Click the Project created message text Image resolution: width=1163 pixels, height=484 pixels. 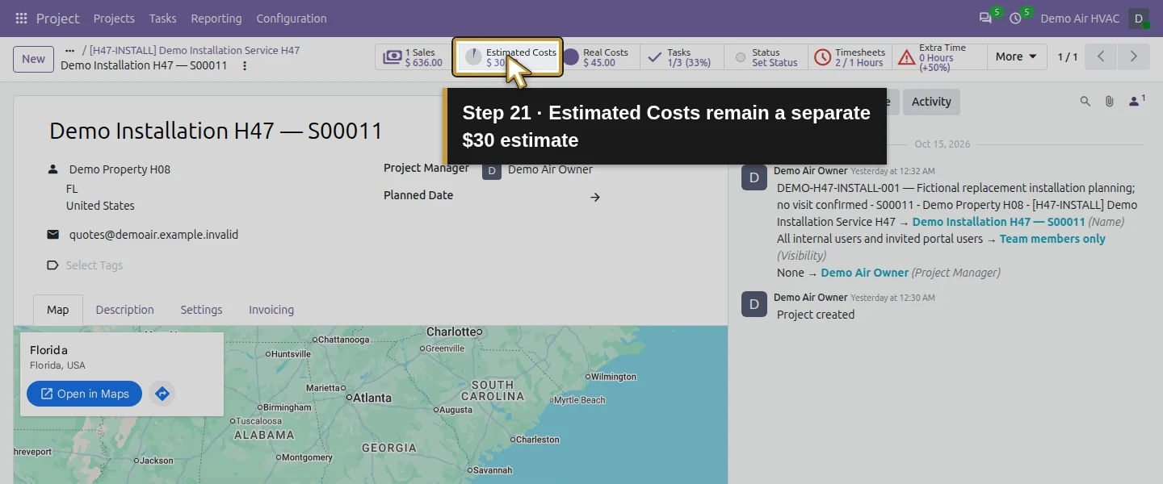pos(815,315)
